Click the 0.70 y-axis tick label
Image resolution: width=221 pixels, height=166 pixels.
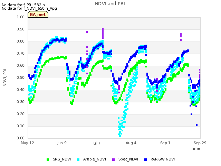coord(21,53)
